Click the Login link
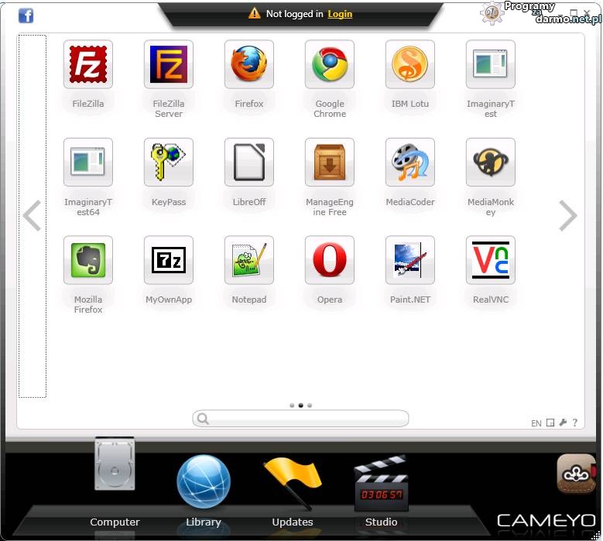This screenshot has height=541, width=603. pyautogui.click(x=340, y=14)
